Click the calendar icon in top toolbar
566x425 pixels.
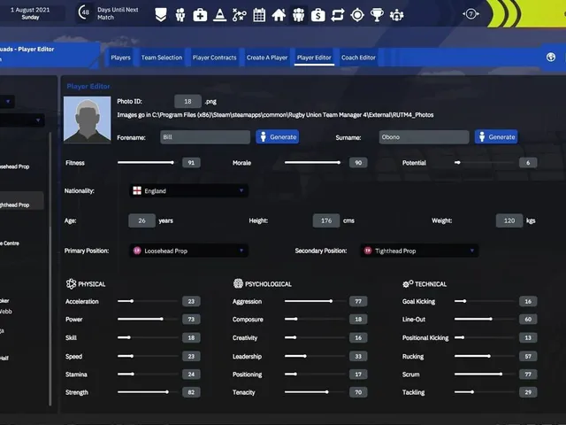[x=259, y=15]
